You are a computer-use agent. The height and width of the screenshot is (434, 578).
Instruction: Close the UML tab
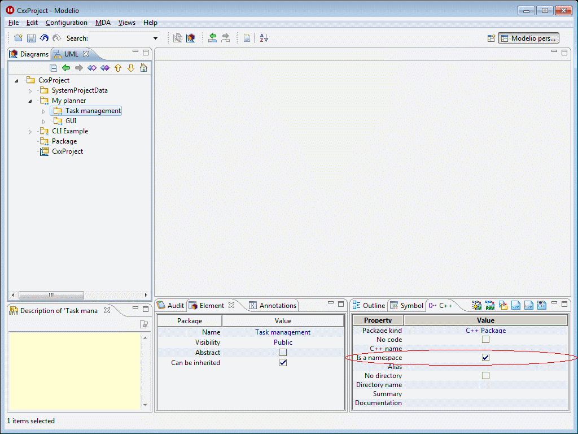(86, 54)
